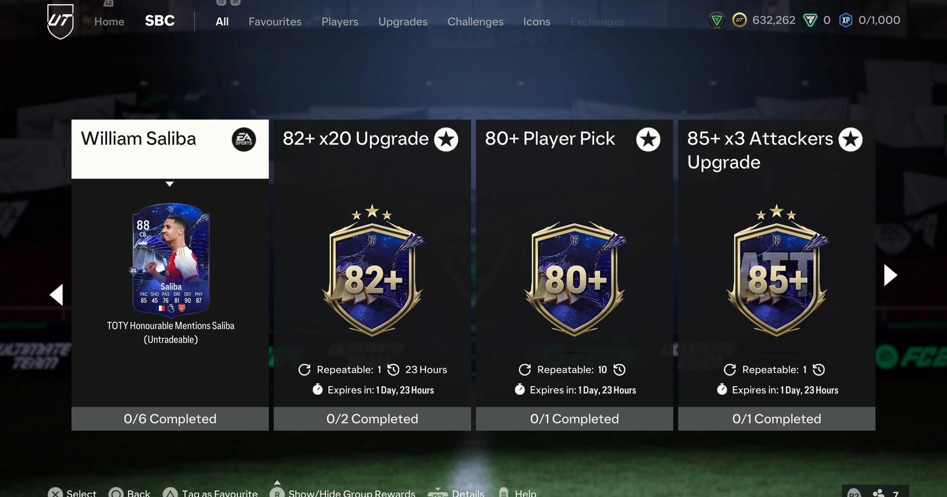Viewport: 947px width, 497px height.
Task: Switch to the Favourites tab
Action: click(x=275, y=22)
